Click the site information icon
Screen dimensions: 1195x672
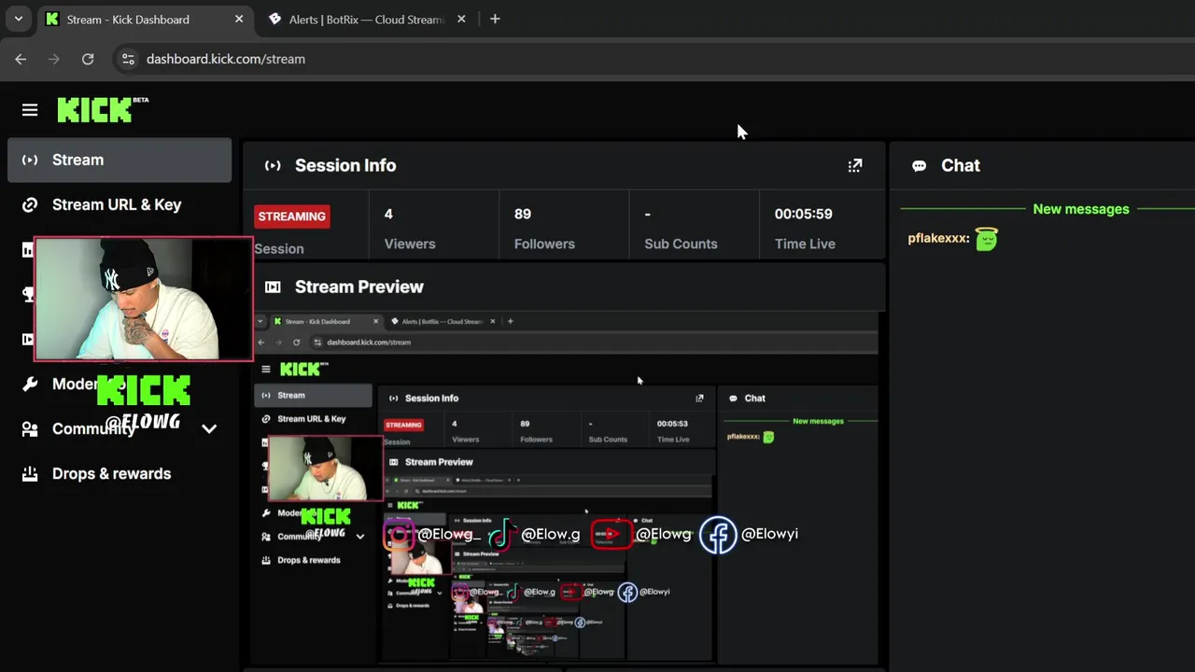pyautogui.click(x=129, y=59)
